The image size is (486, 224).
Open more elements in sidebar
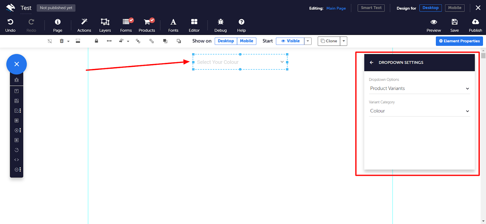click(x=18, y=170)
